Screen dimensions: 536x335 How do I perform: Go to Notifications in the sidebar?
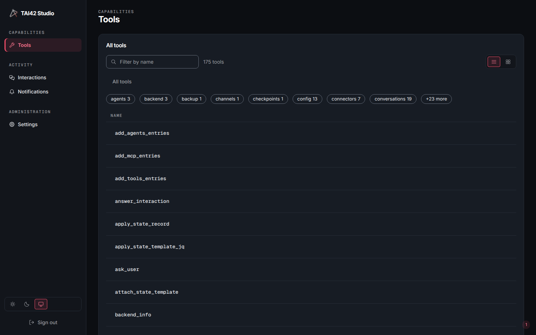click(43, 92)
